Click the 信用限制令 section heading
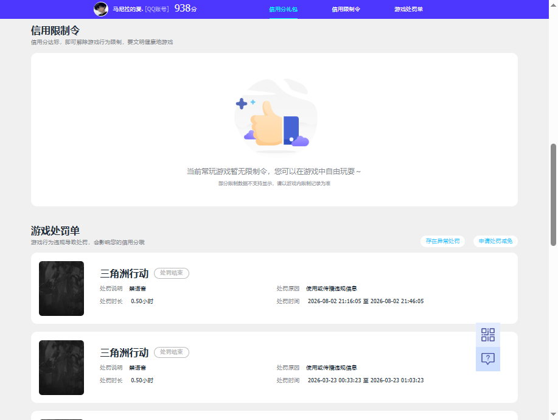 55,30
